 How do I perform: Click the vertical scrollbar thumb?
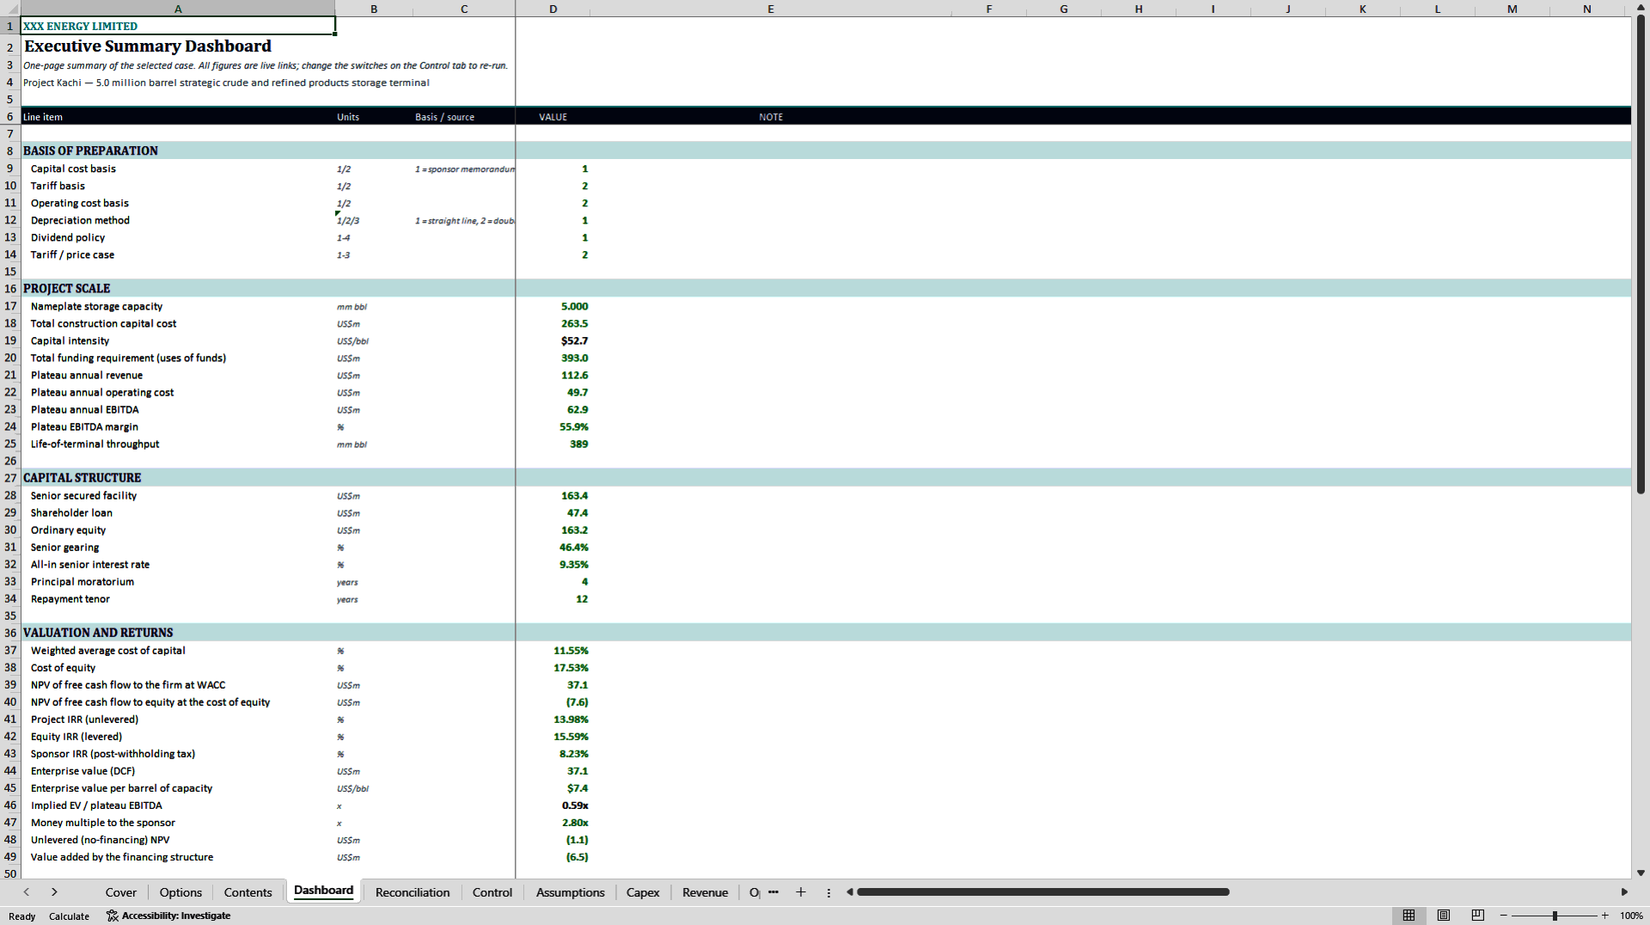click(1641, 254)
